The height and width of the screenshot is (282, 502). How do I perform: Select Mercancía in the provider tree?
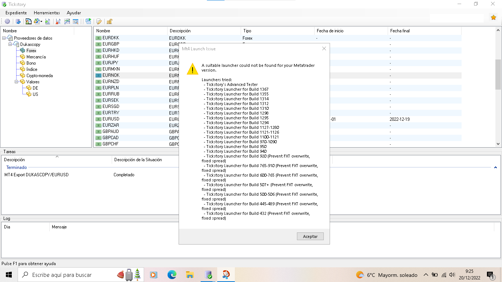tap(36, 57)
